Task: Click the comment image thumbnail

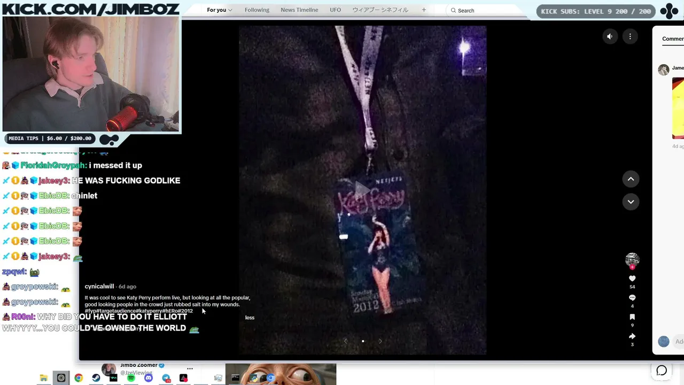Action: click(x=678, y=108)
